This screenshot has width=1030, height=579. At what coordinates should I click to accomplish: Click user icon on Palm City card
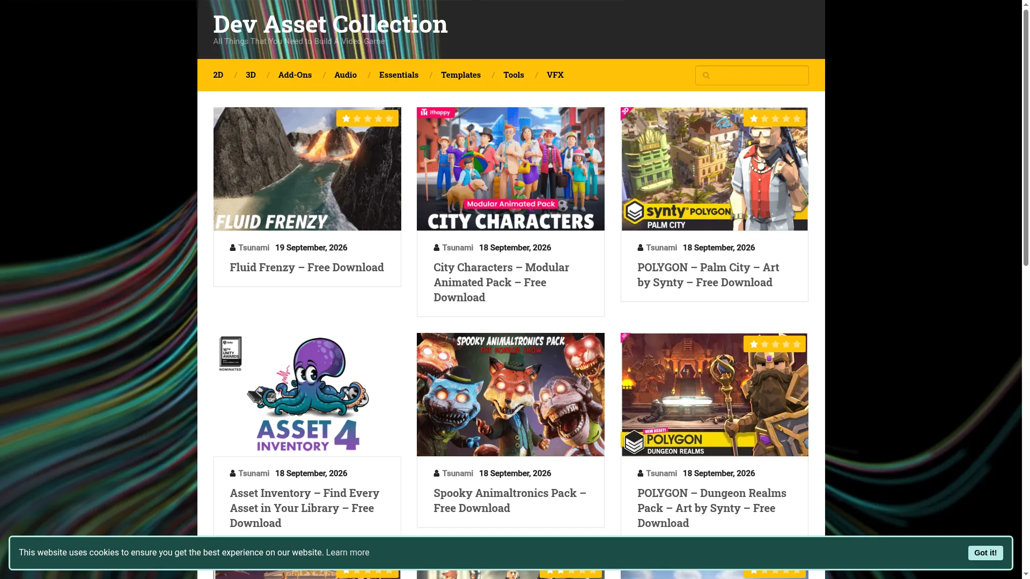(x=641, y=248)
